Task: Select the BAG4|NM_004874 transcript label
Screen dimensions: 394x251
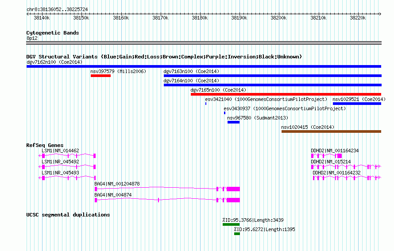Action: click(x=113, y=195)
